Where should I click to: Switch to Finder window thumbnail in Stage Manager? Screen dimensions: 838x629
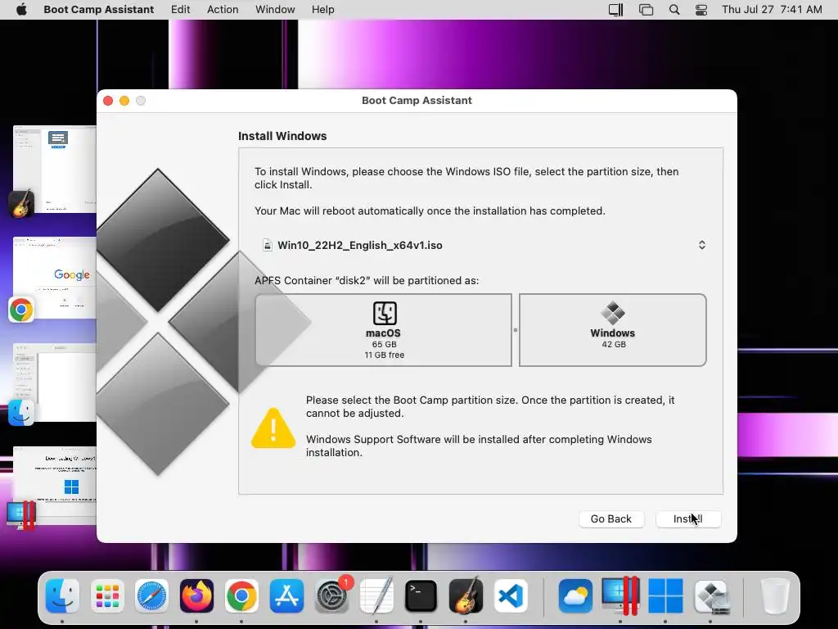coord(55,382)
